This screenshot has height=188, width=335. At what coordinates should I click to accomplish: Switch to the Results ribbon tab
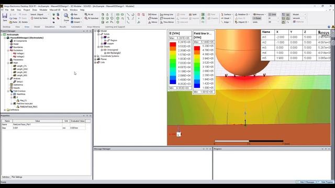63,27
